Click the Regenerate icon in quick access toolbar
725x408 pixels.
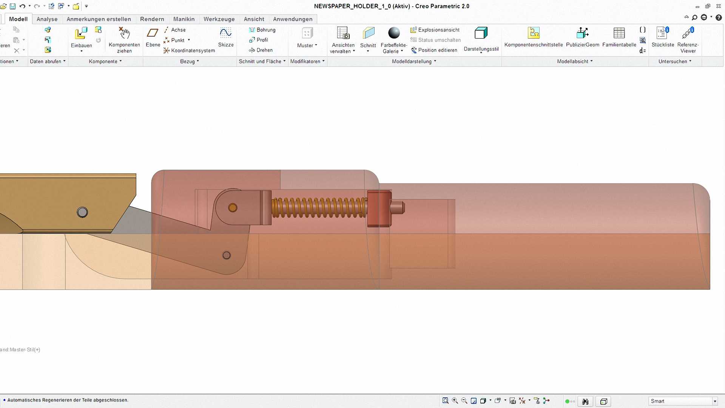point(51,6)
